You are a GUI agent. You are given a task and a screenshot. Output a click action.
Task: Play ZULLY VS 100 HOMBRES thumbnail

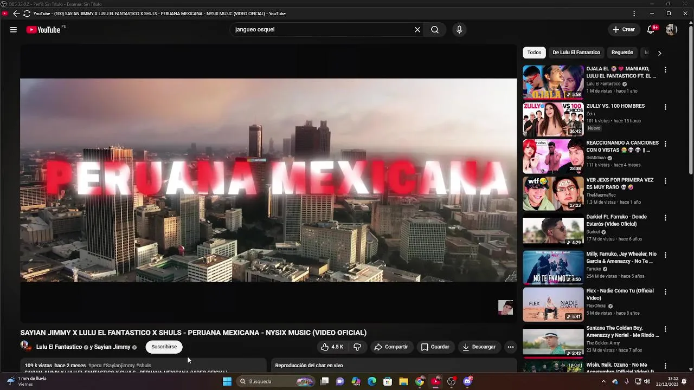[553, 119]
